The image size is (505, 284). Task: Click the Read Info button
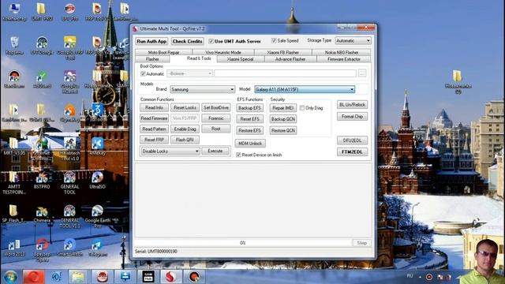pos(154,107)
